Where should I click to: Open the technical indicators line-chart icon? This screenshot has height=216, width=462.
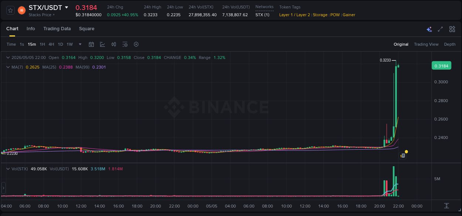coord(102,44)
